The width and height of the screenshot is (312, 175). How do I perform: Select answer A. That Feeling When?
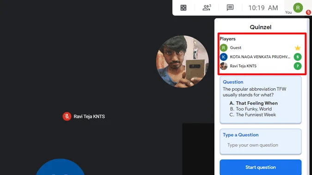pos(253,103)
